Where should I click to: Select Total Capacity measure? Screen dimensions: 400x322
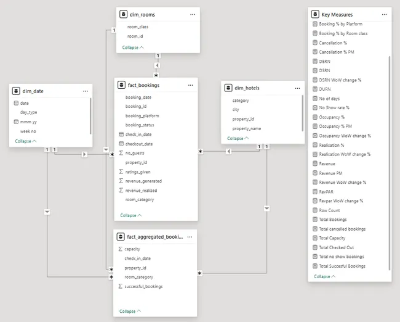click(332, 238)
